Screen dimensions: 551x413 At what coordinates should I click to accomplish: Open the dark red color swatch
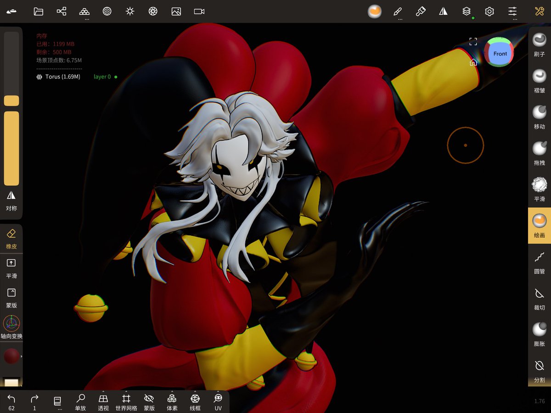pyautogui.click(x=11, y=357)
